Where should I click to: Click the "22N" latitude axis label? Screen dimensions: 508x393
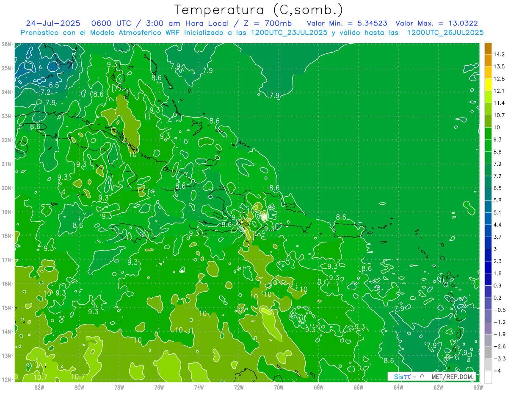click(x=6, y=140)
